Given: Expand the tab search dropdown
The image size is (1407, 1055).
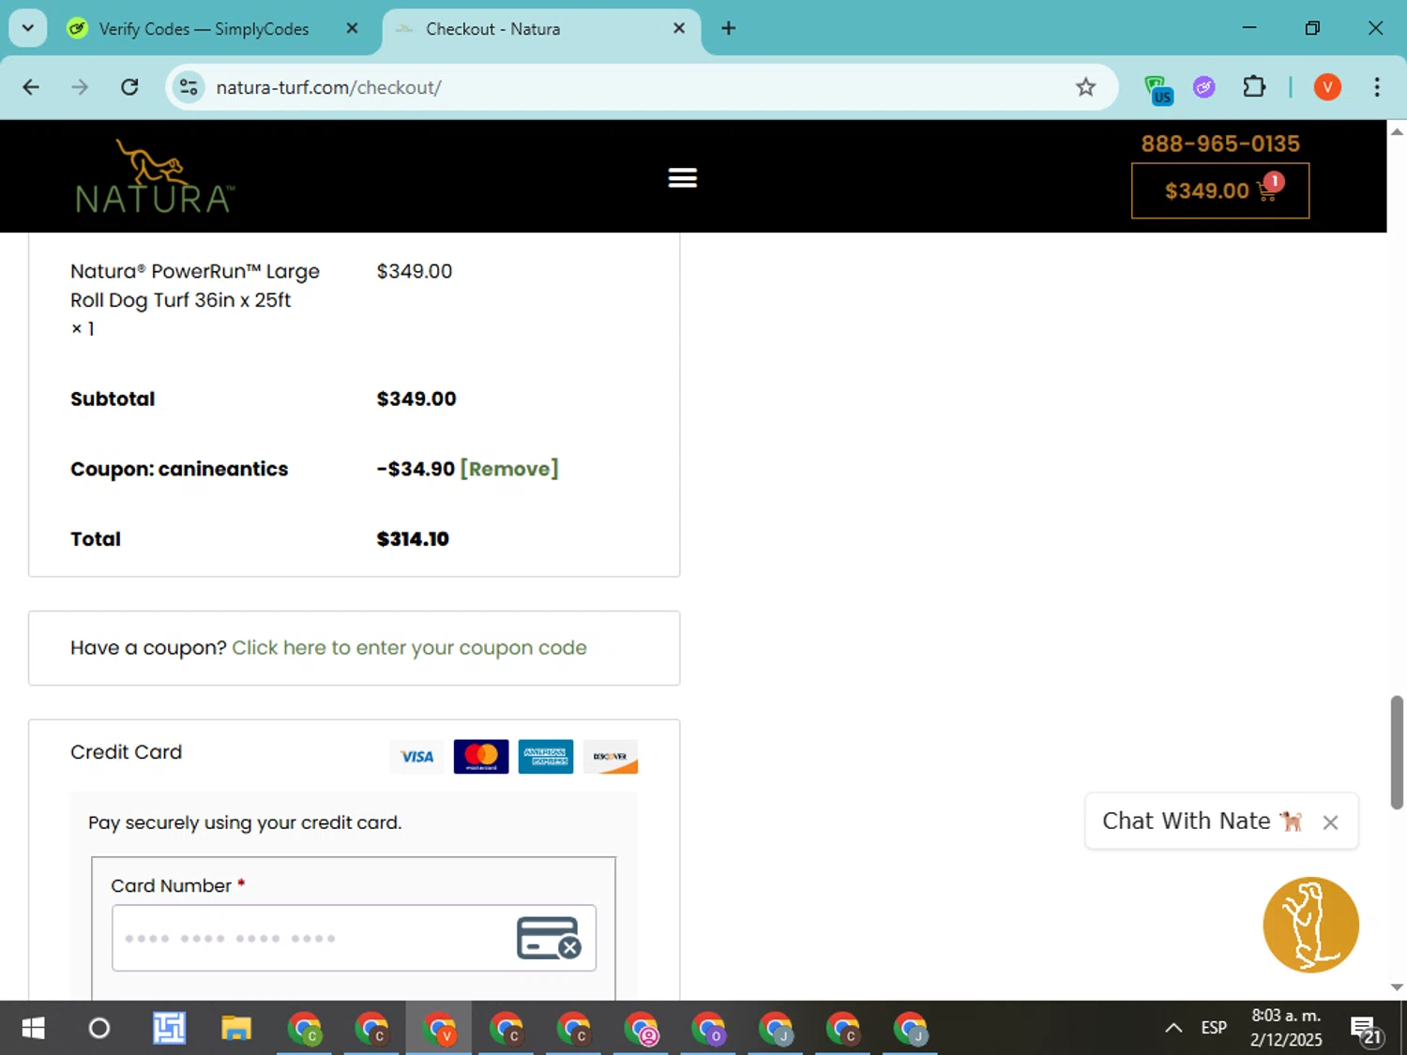Looking at the screenshot, I should coord(28,28).
